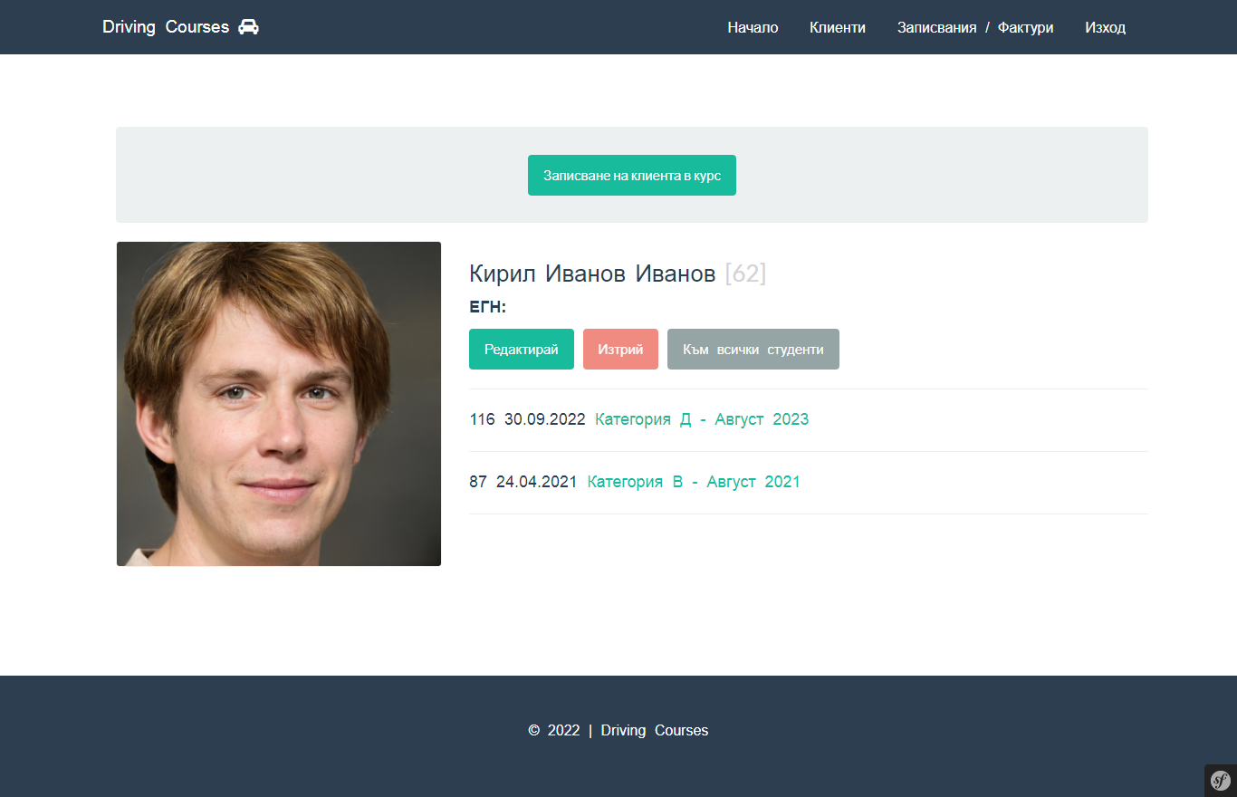Open Категория Д - Август 2023 course
This screenshot has width=1237, height=797.
coord(701,419)
